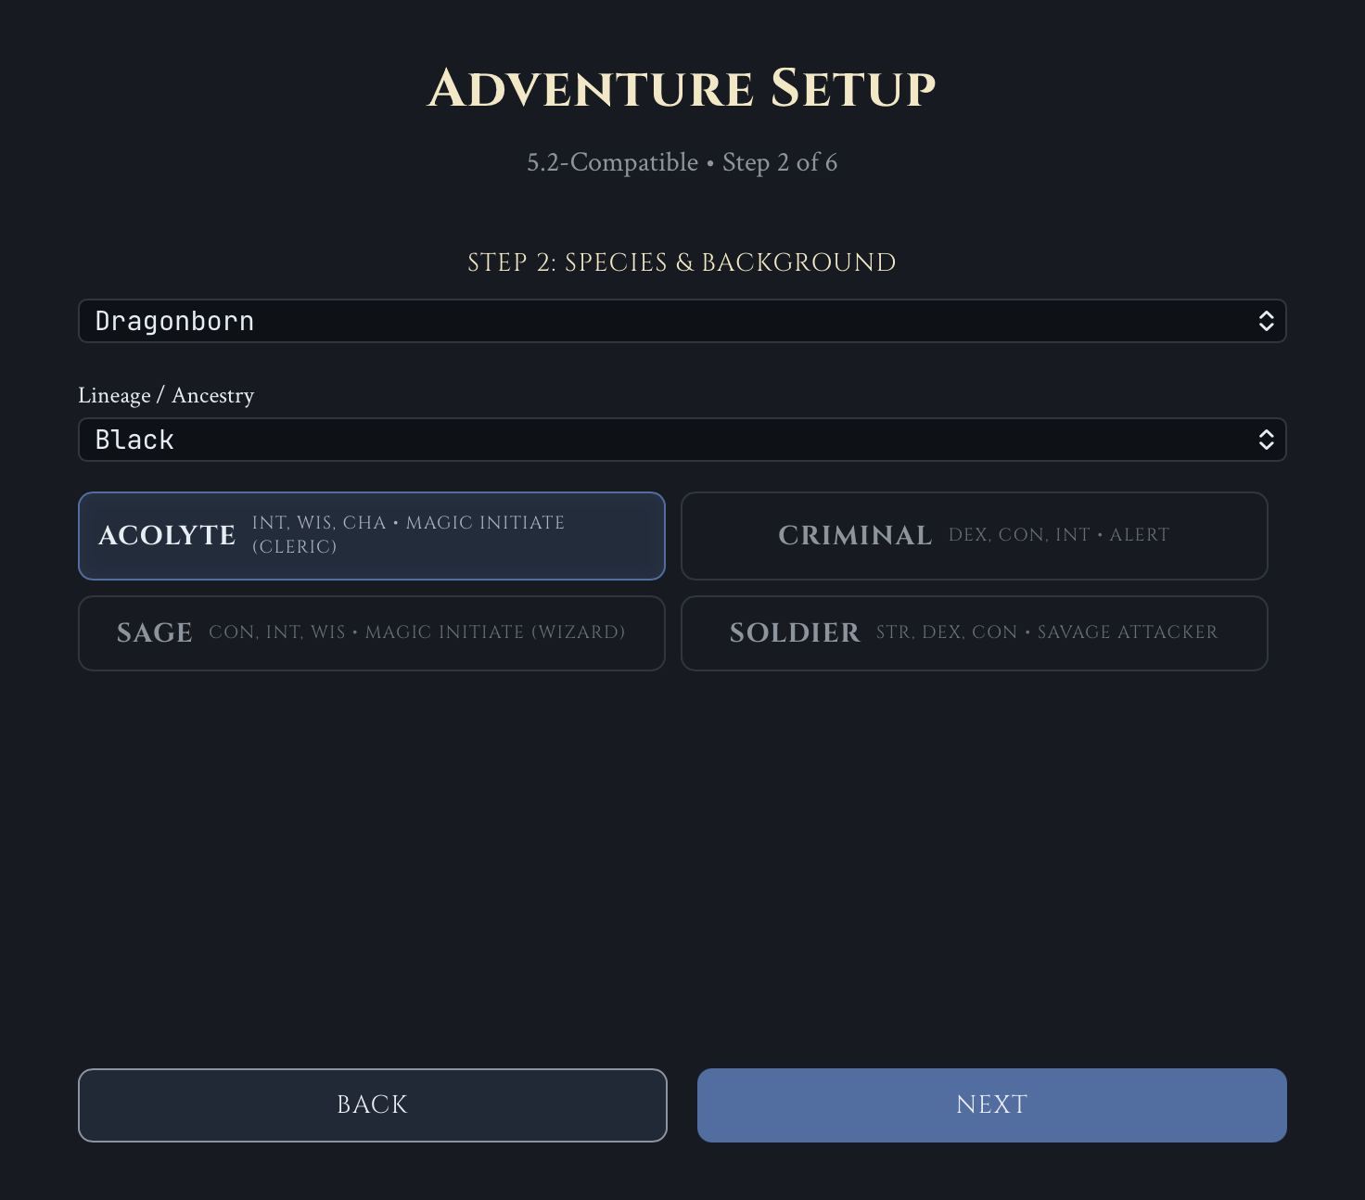Click the up-down chevron on the Black lineage selector

[1266, 440]
